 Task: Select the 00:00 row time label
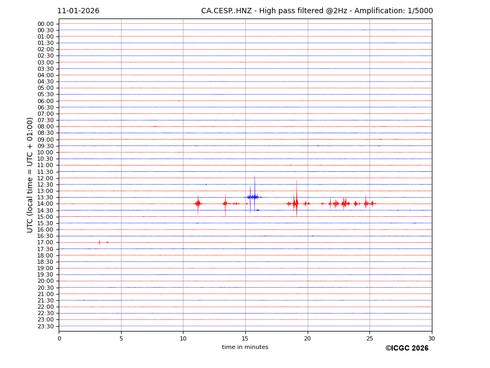click(x=45, y=24)
